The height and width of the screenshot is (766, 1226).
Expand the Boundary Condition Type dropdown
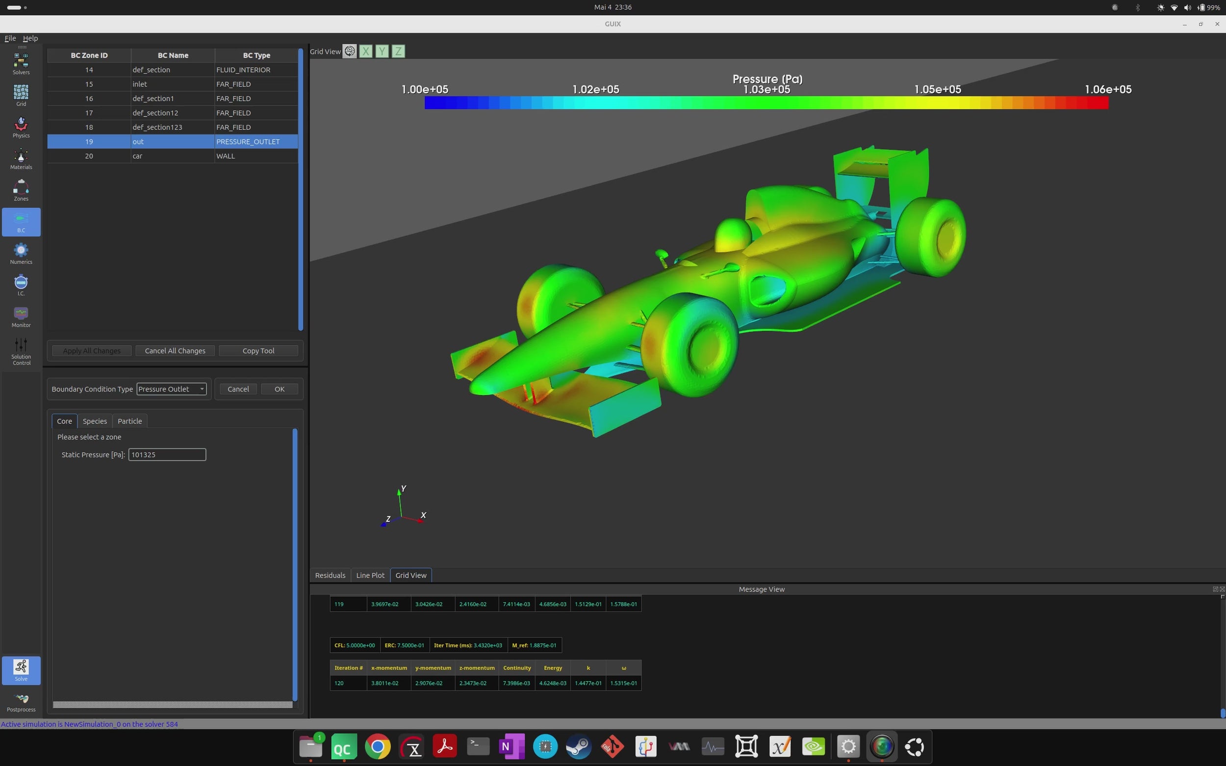click(171, 389)
